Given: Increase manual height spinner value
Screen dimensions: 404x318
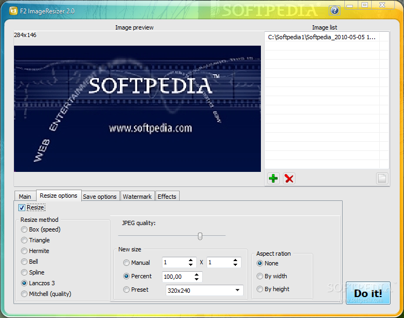Looking at the screenshot, I should pyautogui.click(x=235, y=260).
